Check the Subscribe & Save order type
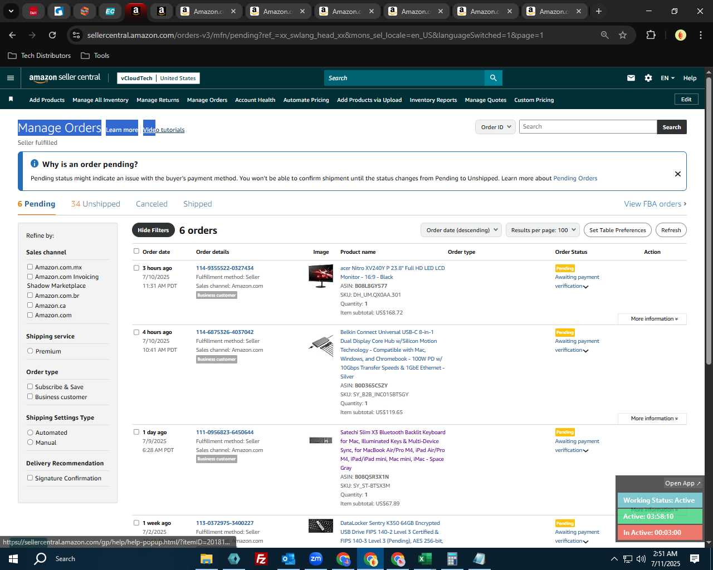Image resolution: width=713 pixels, height=570 pixels. coord(30,387)
